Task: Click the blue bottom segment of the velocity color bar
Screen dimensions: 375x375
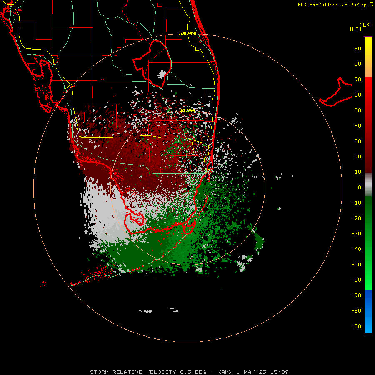Action: tap(368, 312)
